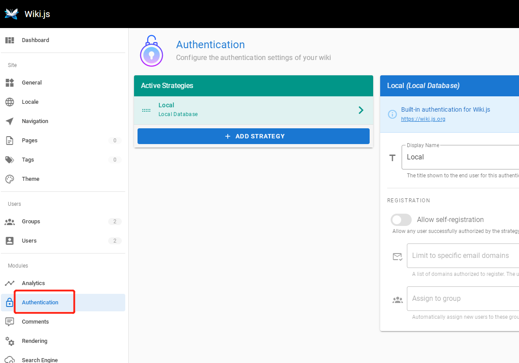Click the Tags label icon
Image resolution: width=519 pixels, height=363 pixels.
[x=10, y=159]
